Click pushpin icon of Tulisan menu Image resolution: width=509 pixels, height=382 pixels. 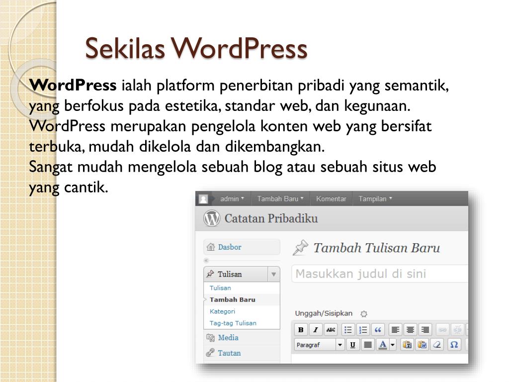click(210, 274)
